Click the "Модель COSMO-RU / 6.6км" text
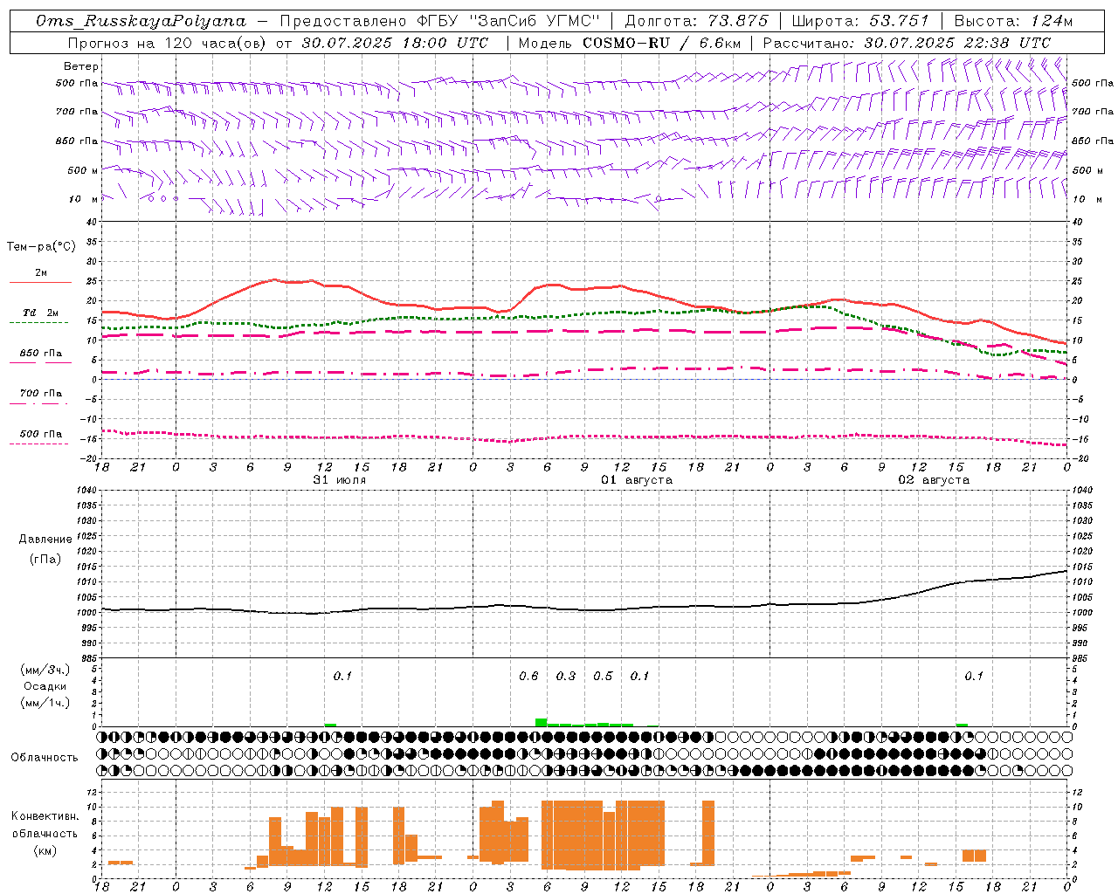This screenshot has height=894, width=1118. pos(630,43)
